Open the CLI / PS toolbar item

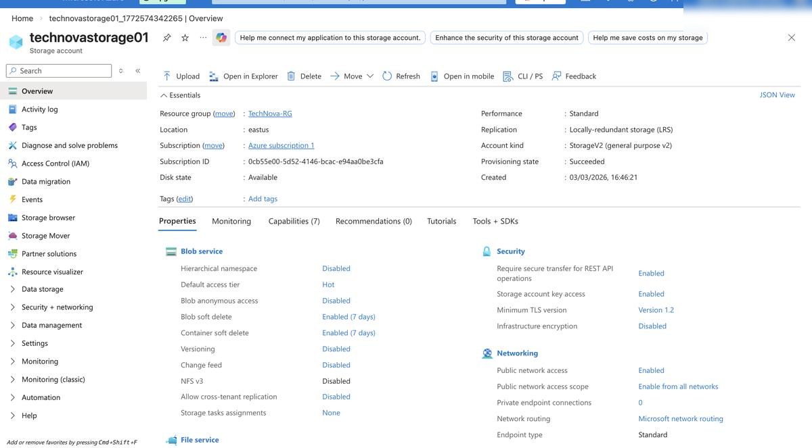[523, 76]
